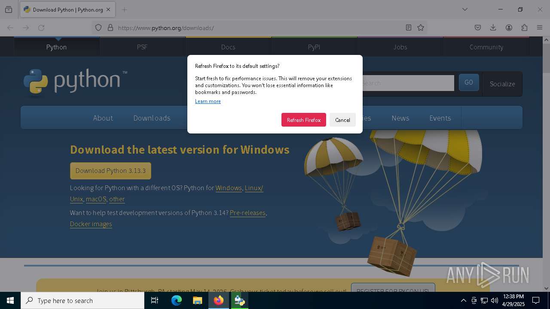The image size is (550, 309).
Task: Open the News menu item
Action: (x=400, y=118)
